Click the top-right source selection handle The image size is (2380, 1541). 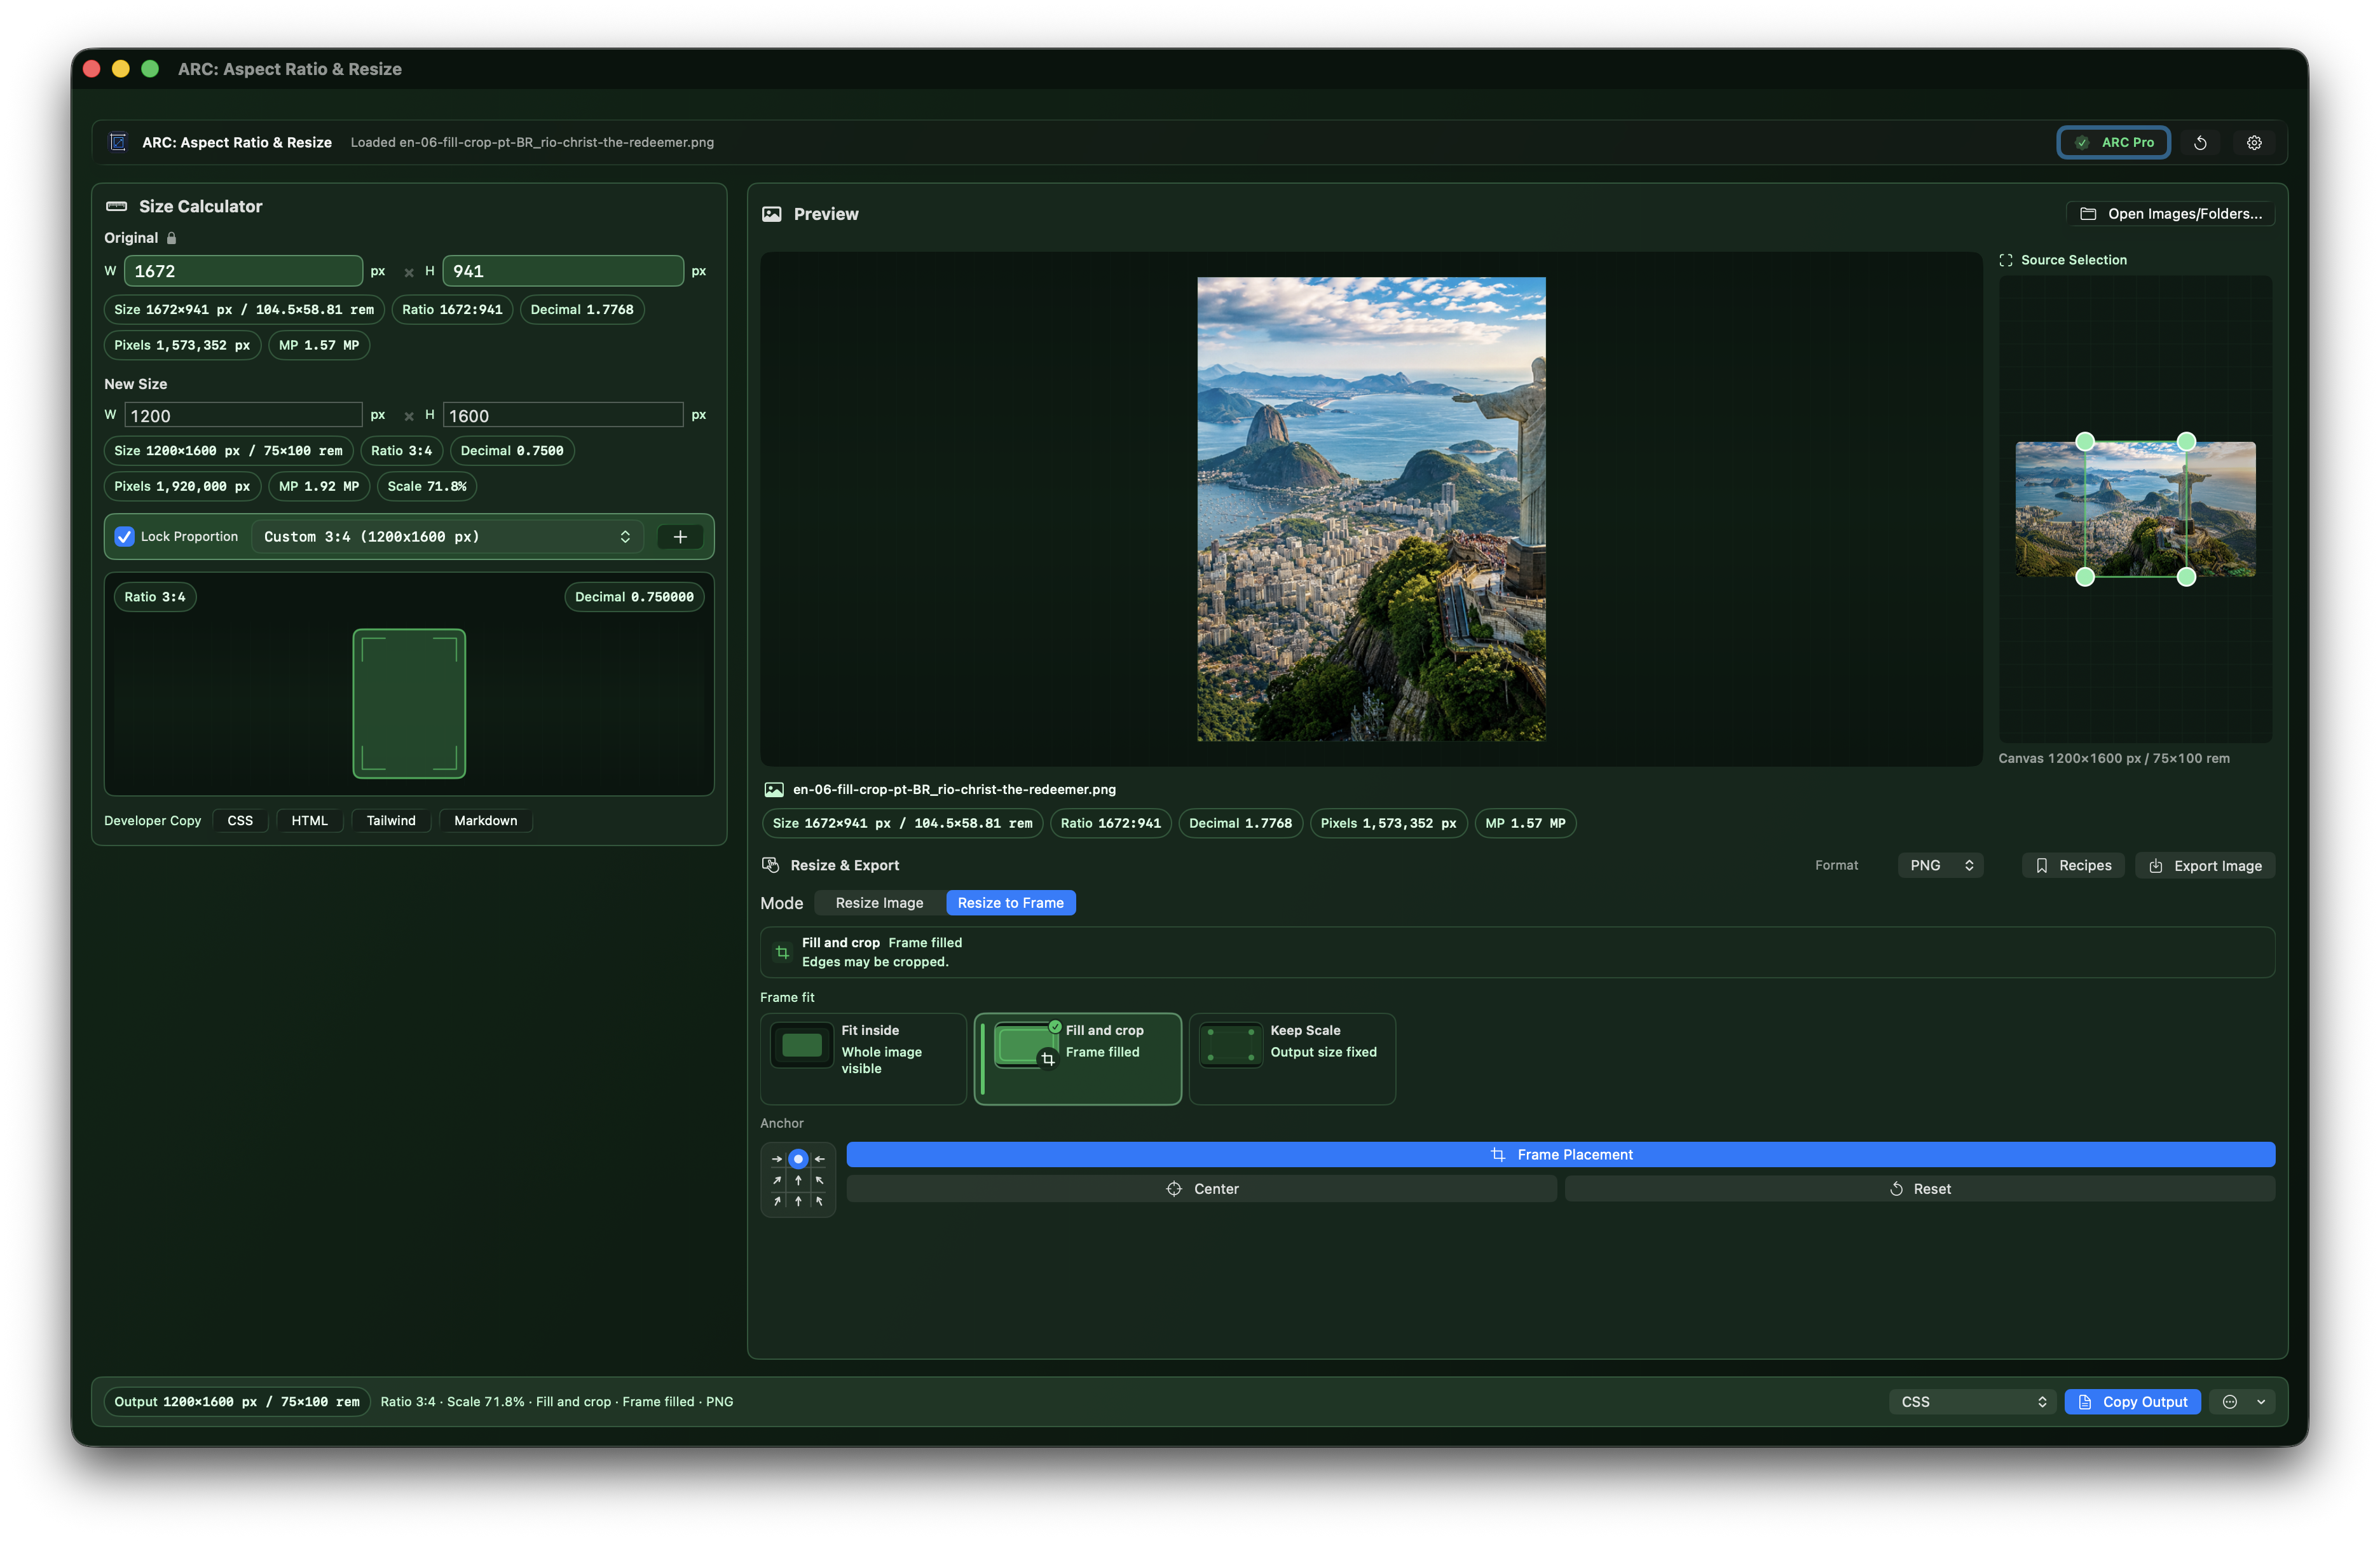click(x=2187, y=441)
